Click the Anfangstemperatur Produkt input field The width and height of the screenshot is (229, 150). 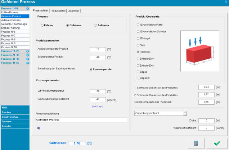click(97, 49)
